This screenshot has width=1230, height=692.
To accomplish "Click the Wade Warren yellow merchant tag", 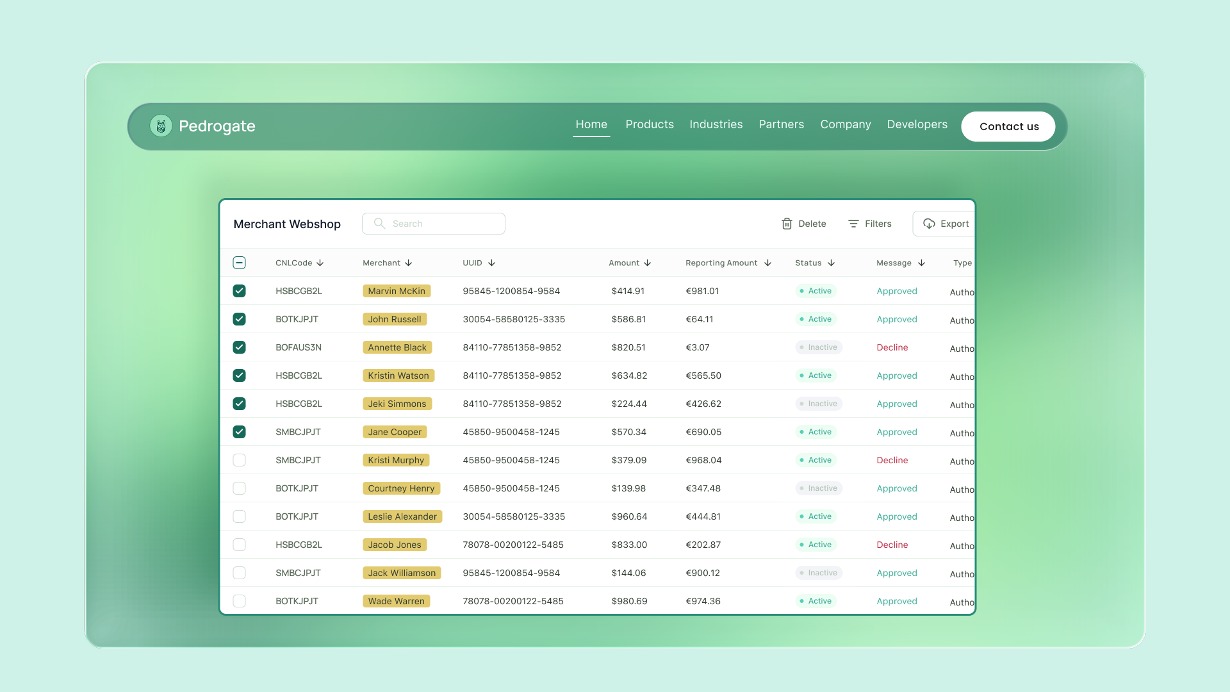I will click(396, 601).
